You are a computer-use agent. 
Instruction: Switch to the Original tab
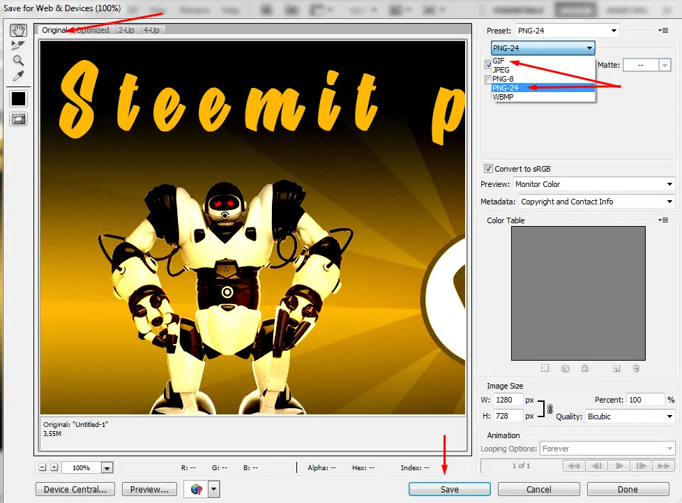click(54, 30)
